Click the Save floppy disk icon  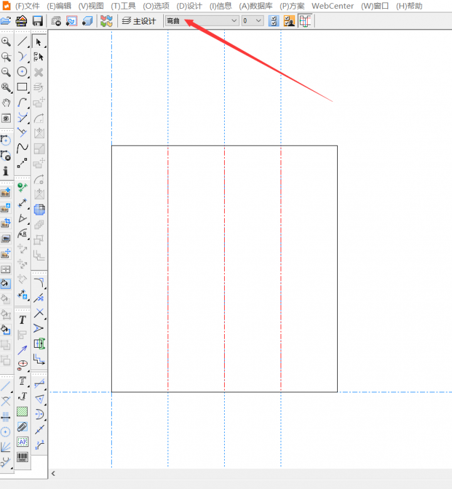click(x=38, y=21)
